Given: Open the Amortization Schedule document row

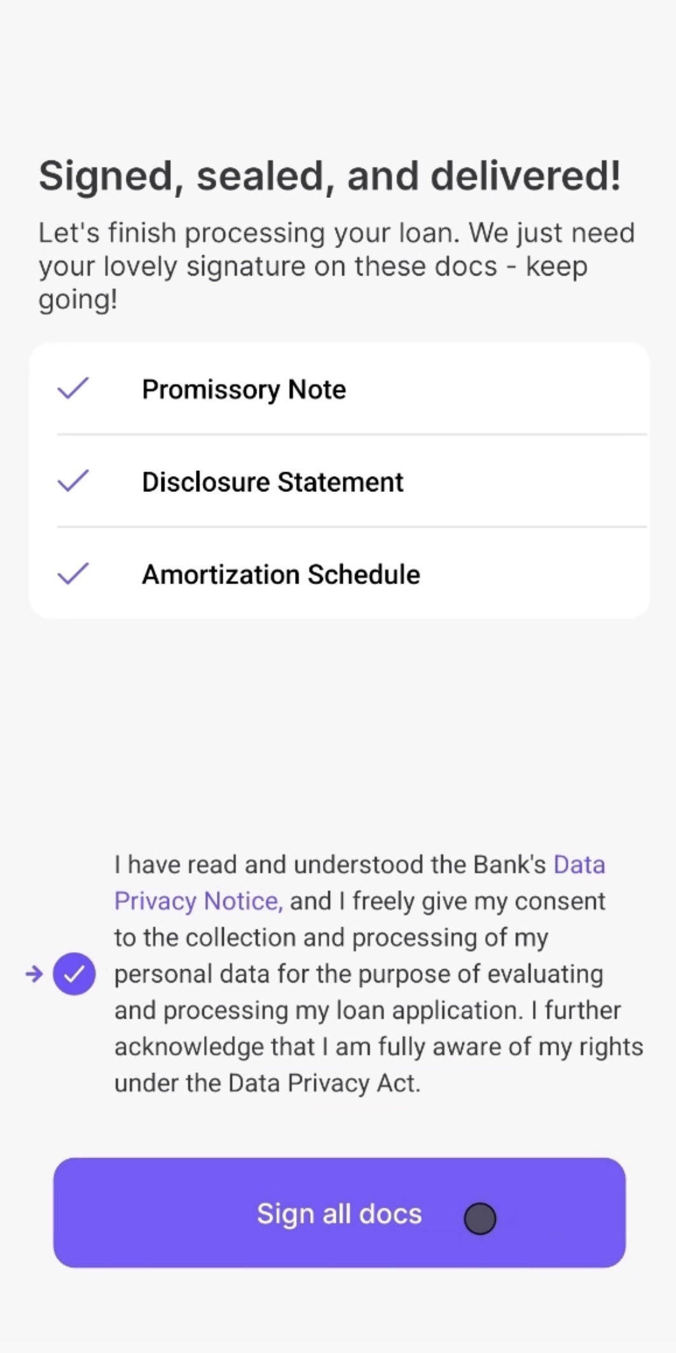Looking at the screenshot, I should (x=339, y=573).
